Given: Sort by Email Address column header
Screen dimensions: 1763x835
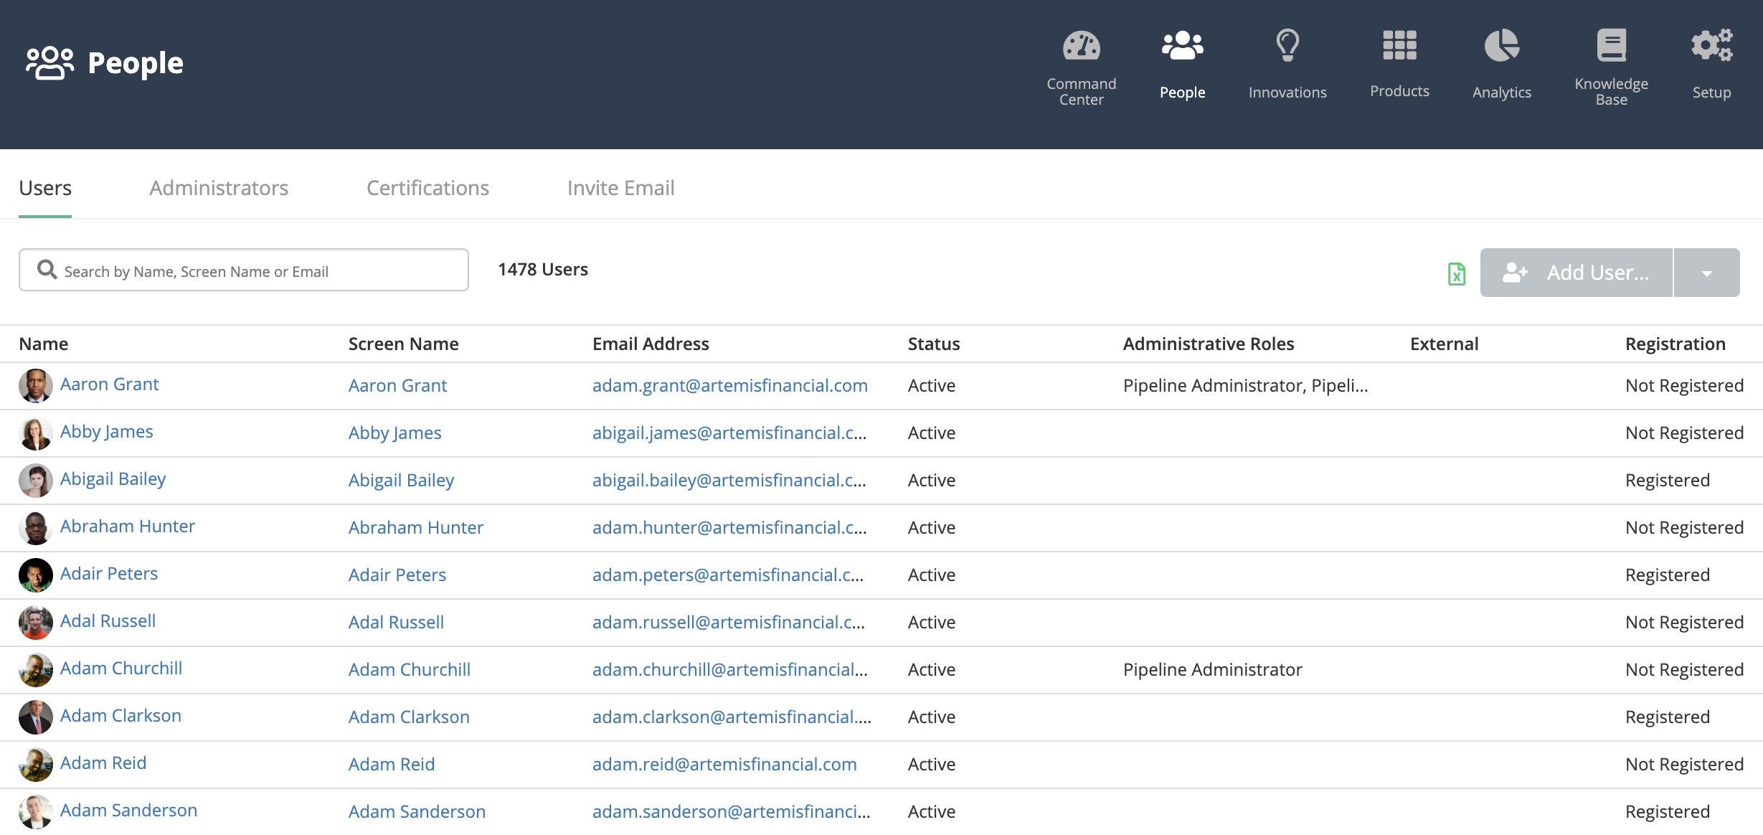Looking at the screenshot, I should coord(651,344).
